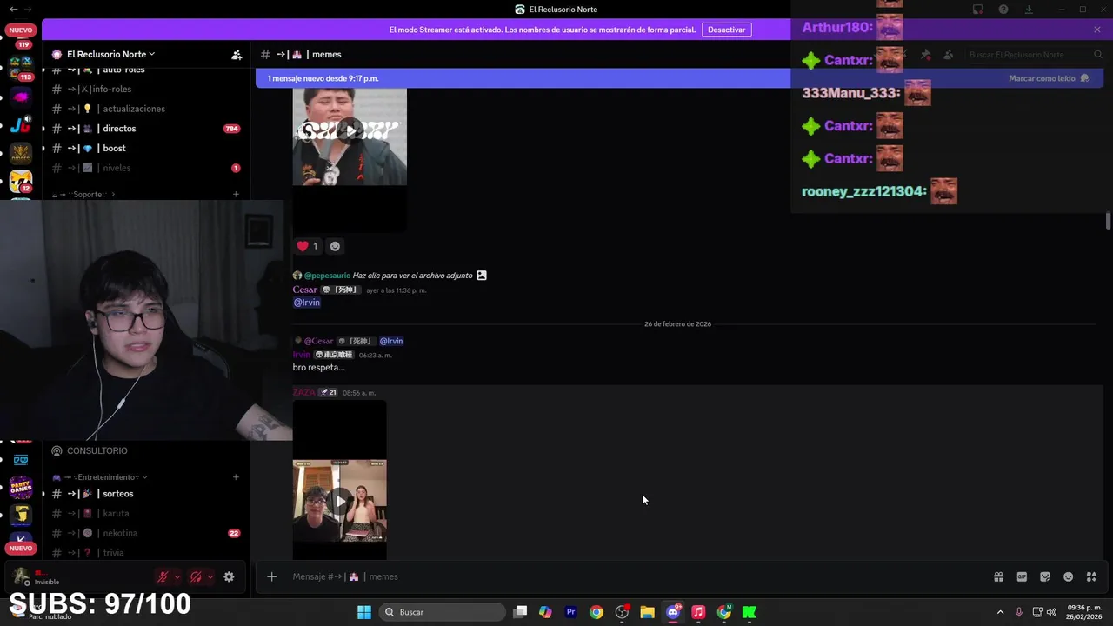Select the JB server icon
The image size is (1113, 626).
21,125
